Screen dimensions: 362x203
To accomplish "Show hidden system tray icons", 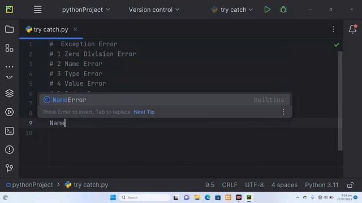I will [298, 197].
